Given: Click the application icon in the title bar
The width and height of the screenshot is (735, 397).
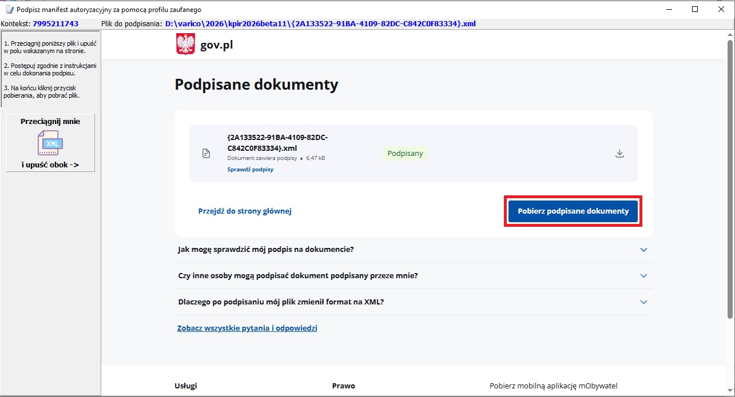Looking at the screenshot, I should (x=9, y=10).
